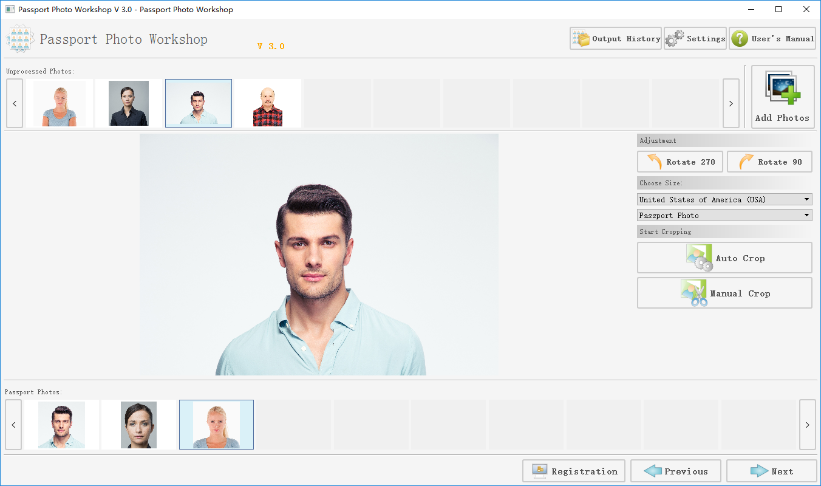Image resolution: width=821 pixels, height=486 pixels.
Task: Select the cropped man passport photo thumbnail
Action: 61,425
